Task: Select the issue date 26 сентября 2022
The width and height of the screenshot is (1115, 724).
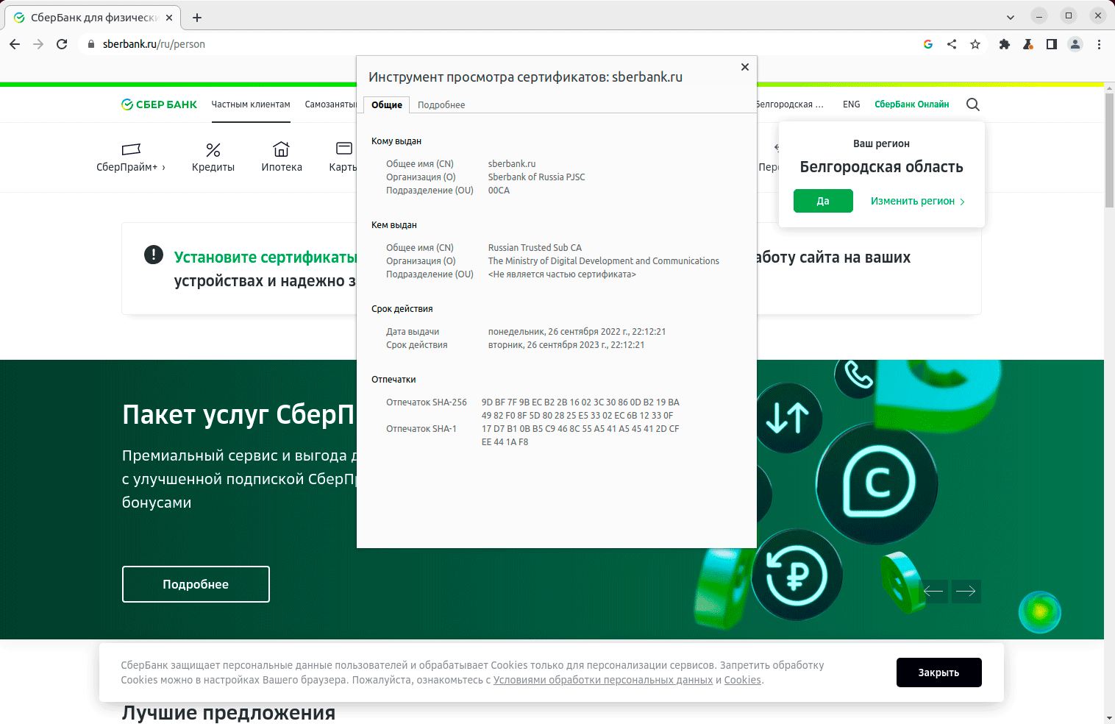Action: coord(577,332)
